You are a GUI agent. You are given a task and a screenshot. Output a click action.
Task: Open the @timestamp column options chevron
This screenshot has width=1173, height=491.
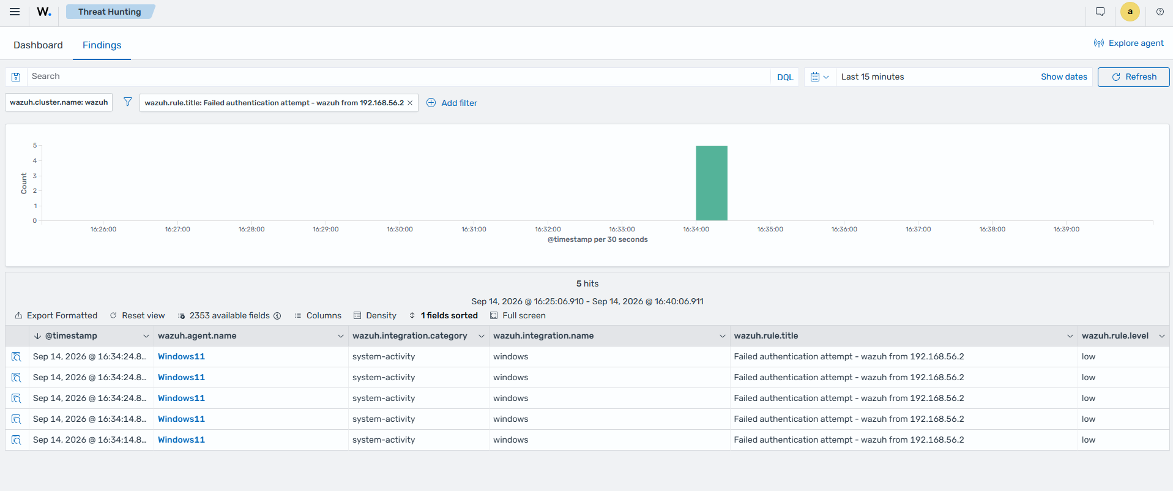click(x=146, y=336)
